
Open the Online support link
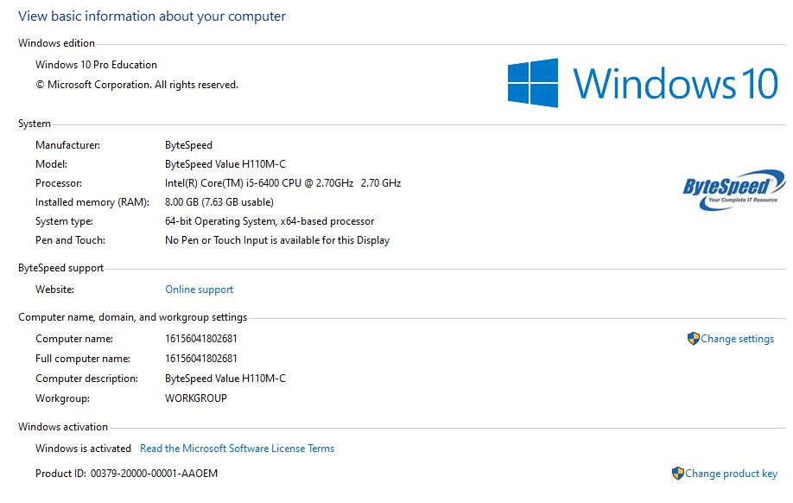[199, 290]
